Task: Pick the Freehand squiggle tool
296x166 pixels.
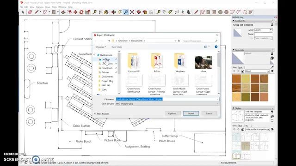Action: click(202, 12)
